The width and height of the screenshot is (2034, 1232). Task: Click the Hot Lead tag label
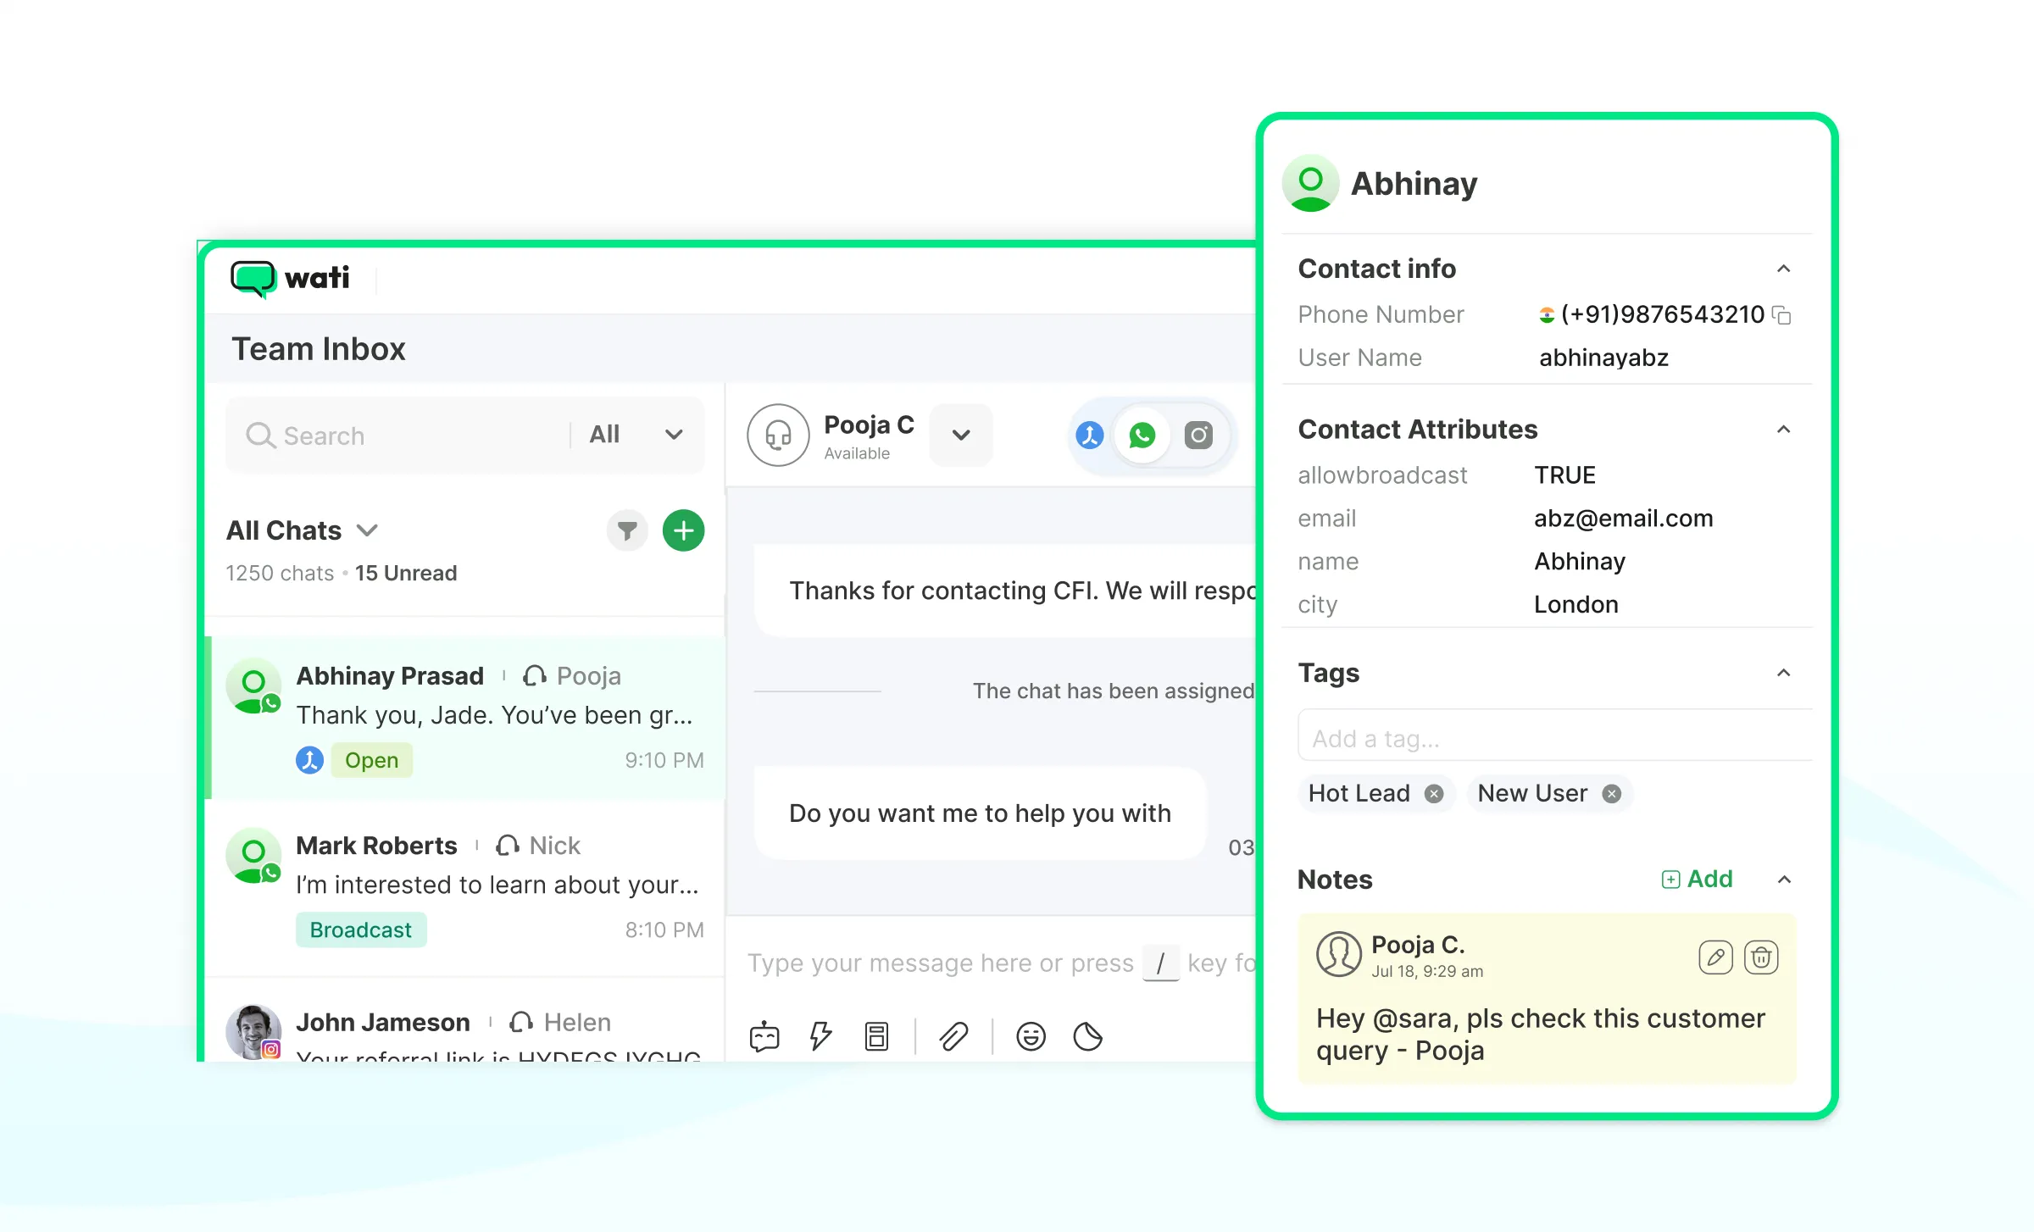1359,794
